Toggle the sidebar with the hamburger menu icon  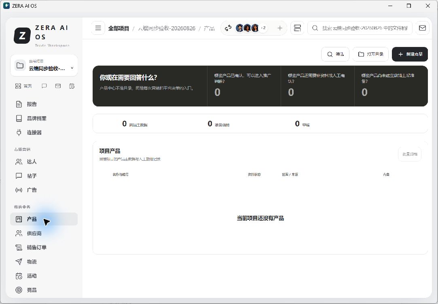click(x=98, y=28)
